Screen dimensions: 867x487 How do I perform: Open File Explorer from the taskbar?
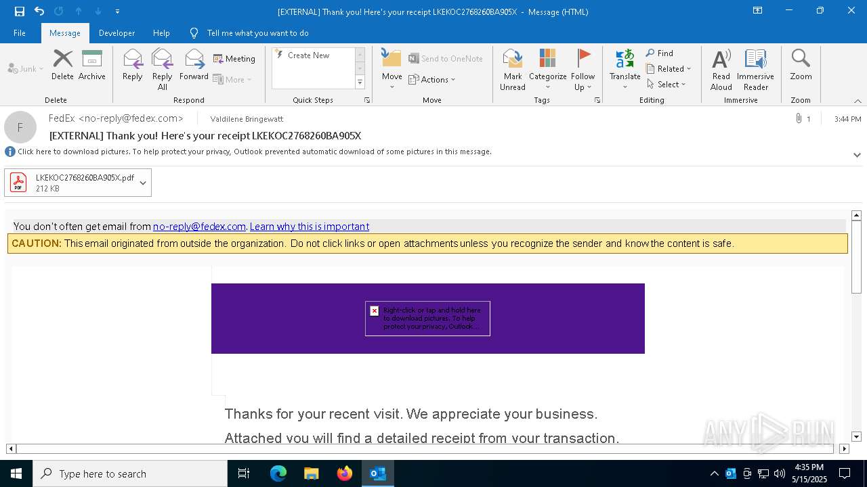(312, 473)
